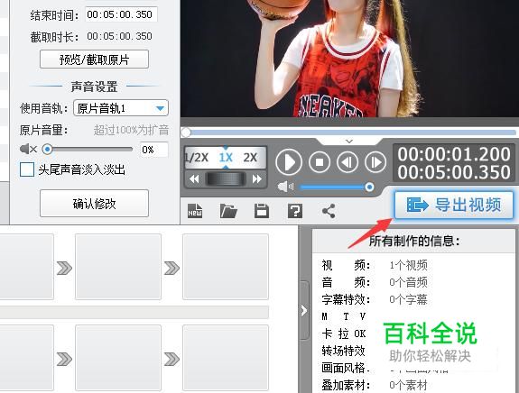Click the 结束时间 time field
Image resolution: width=519 pixels, height=393 pixels.
pos(121,14)
